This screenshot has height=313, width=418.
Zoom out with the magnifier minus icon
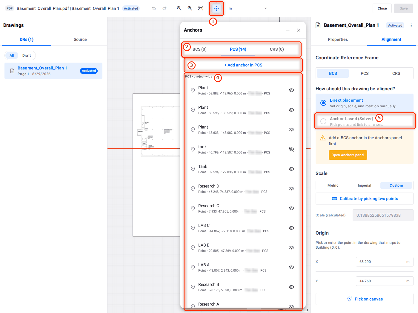point(179,8)
